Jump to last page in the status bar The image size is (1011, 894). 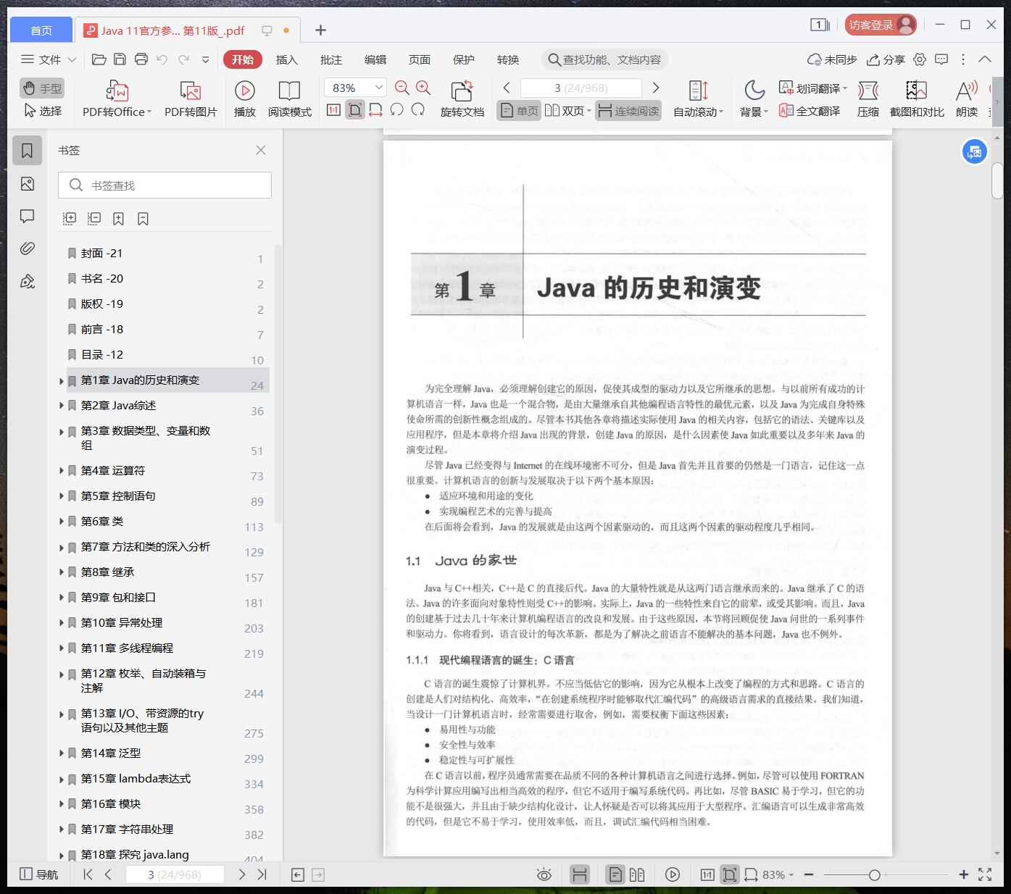pyautogui.click(x=262, y=874)
